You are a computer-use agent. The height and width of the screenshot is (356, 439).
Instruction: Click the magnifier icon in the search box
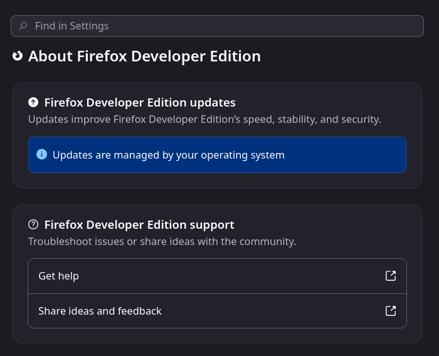click(23, 26)
